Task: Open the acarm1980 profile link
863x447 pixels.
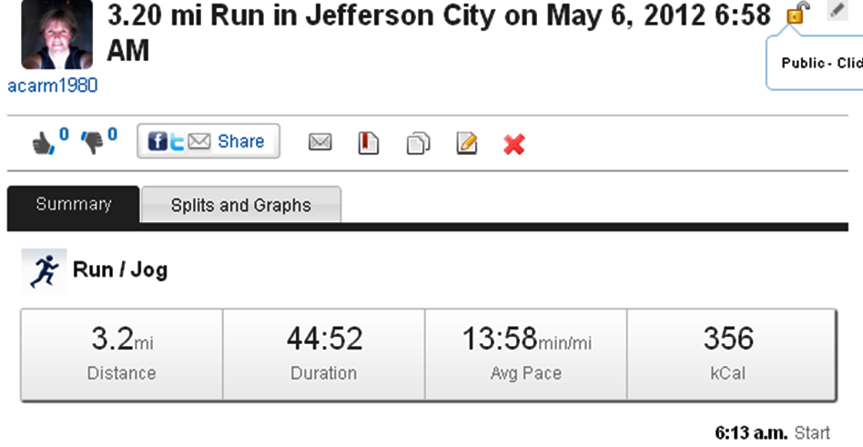Action: pyautogui.click(x=52, y=86)
